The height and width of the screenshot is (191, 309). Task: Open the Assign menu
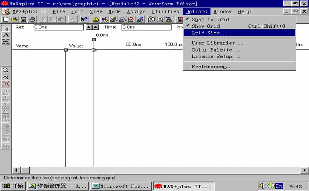pyautogui.click(x=136, y=12)
